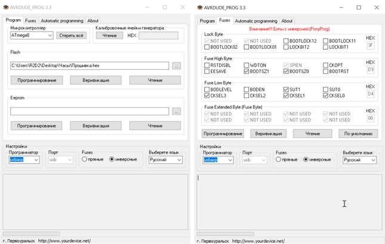Click the empty Eeprom file path field
The width and height of the screenshot is (385, 244).
pyautogui.click(x=90, y=111)
